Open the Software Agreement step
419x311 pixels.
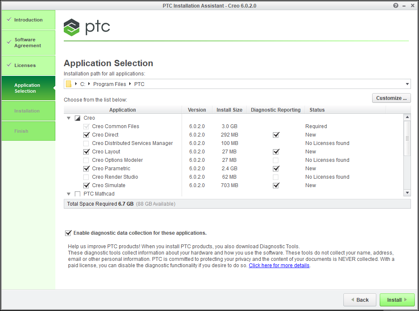[x=28, y=43]
